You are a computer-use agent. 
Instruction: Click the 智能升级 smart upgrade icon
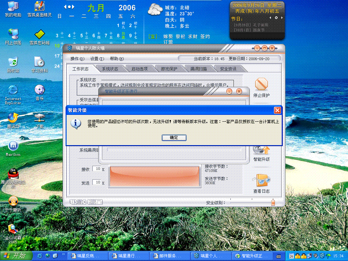261,153
